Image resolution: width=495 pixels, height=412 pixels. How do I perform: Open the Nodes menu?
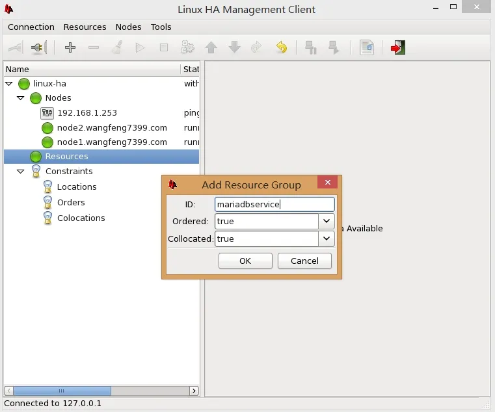129,27
